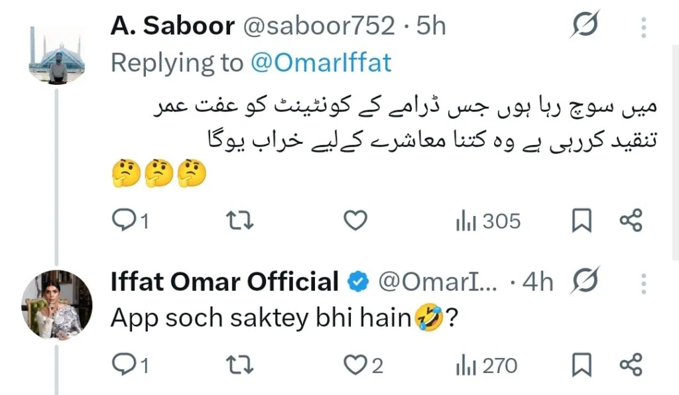Click Iffat Omar Official's profile picture

tap(57, 304)
